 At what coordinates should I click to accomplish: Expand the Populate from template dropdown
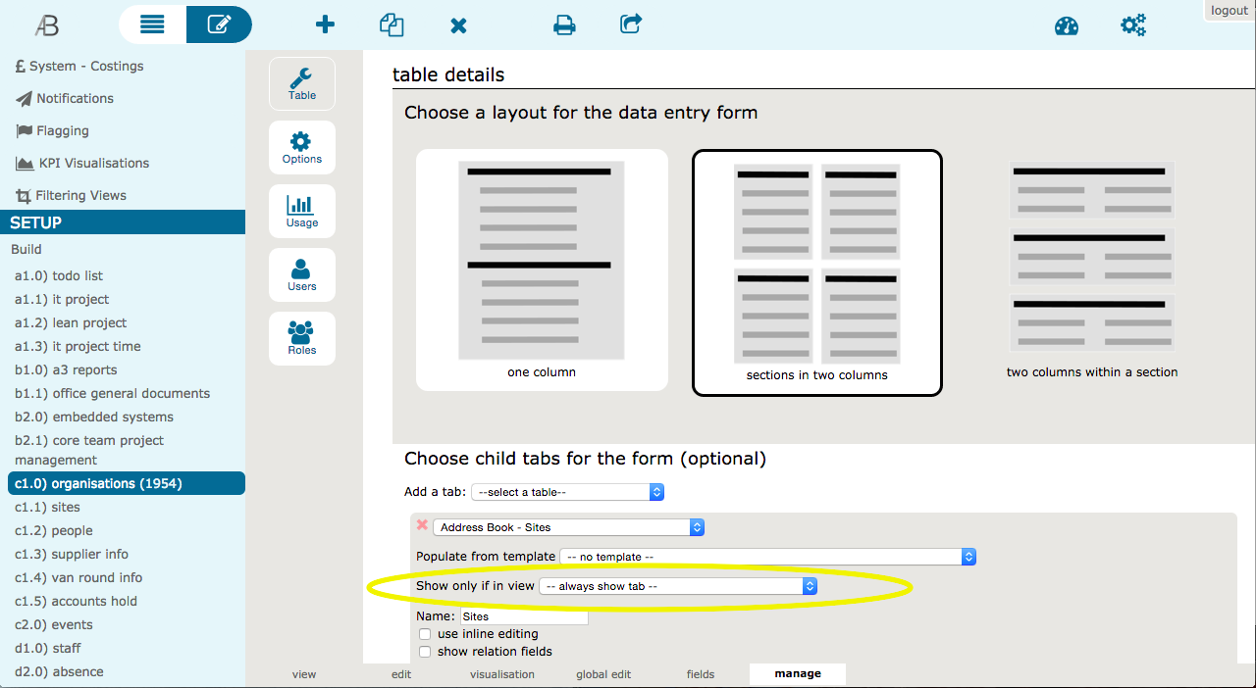767,557
